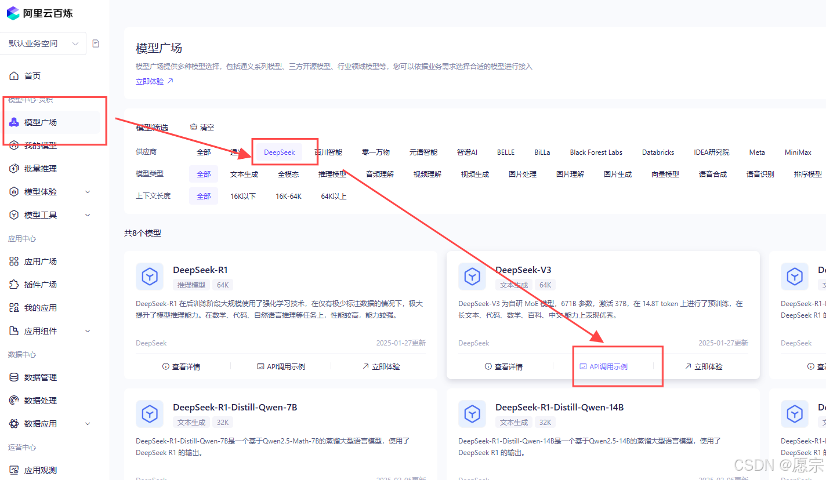The height and width of the screenshot is (480, 826).
Task: Click the DeepSeek-R1-Distill-Qwen-14B model icon
Action: [472, 414]
